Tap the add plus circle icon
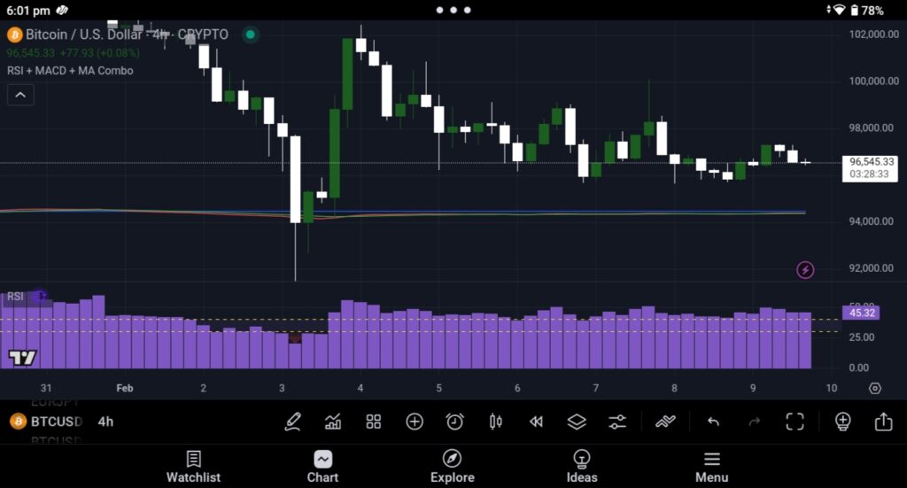Viewport: 907px width, 488px height. [x=415, y=422]
